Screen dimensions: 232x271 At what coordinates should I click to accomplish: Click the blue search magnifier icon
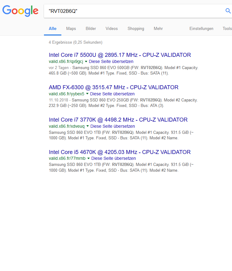228,11
